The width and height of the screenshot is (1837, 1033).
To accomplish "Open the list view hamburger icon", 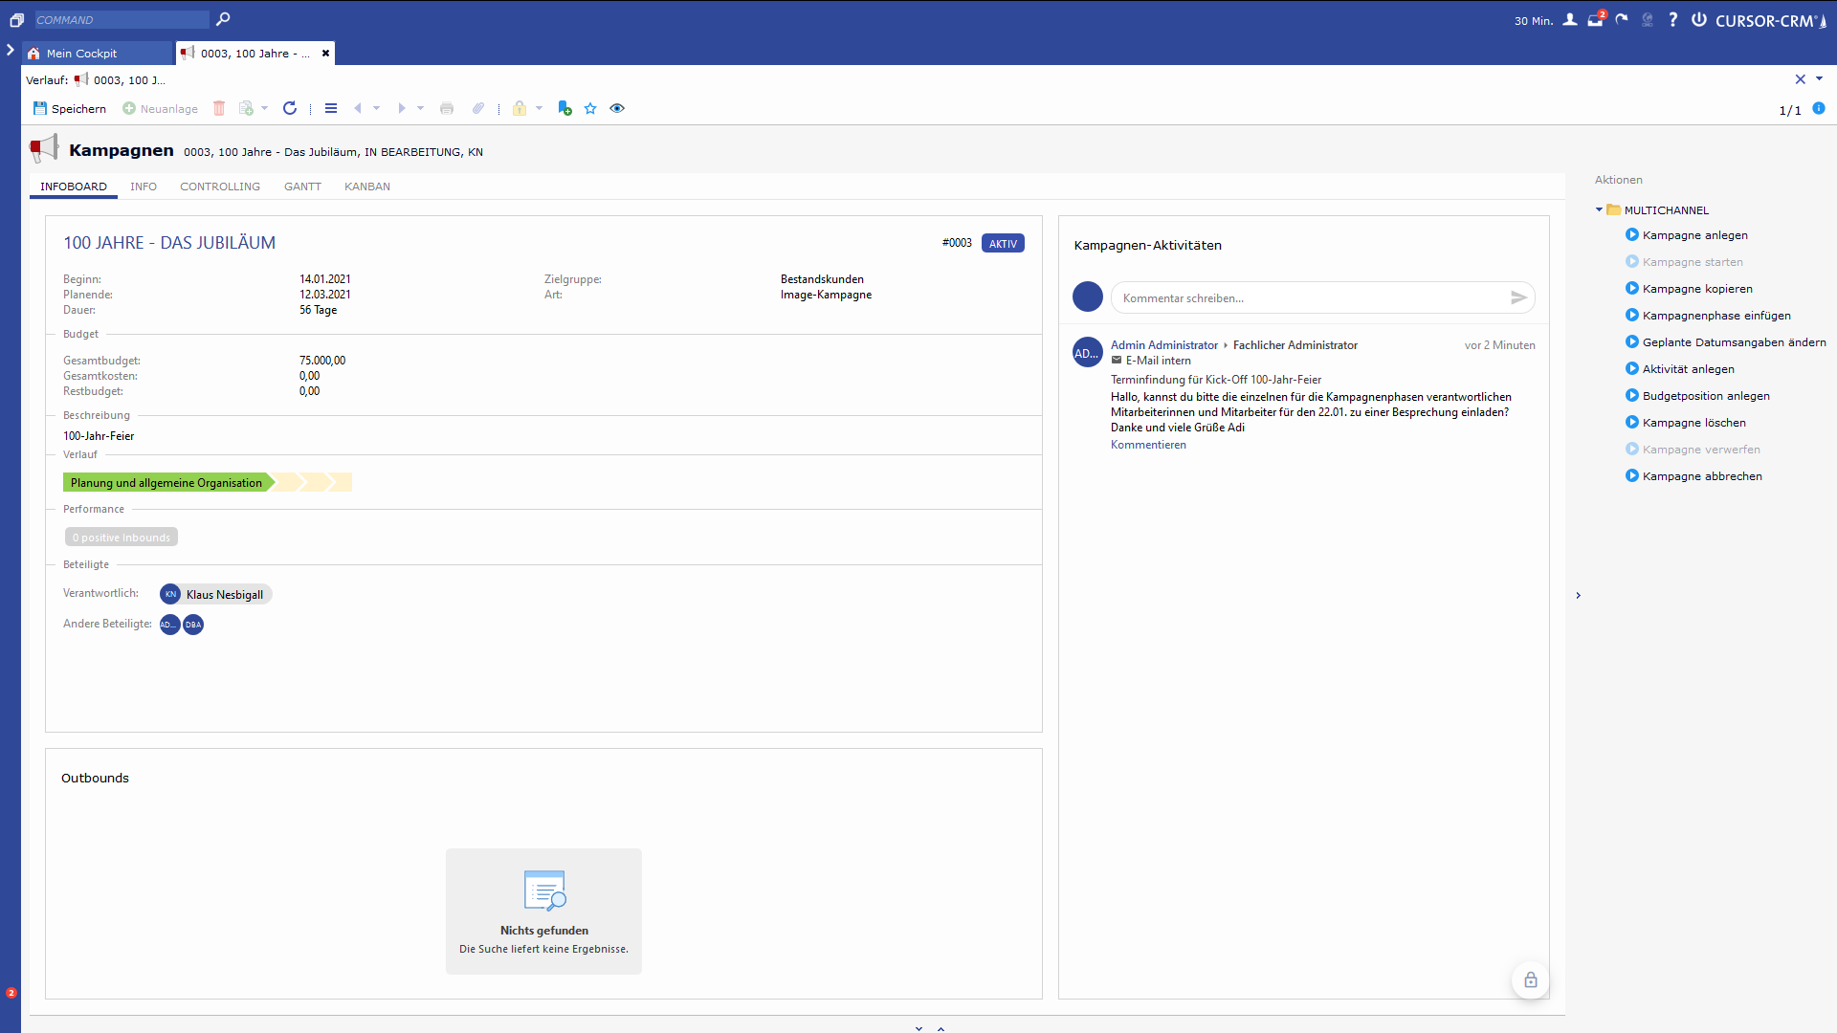I will [x=331, y=109].
